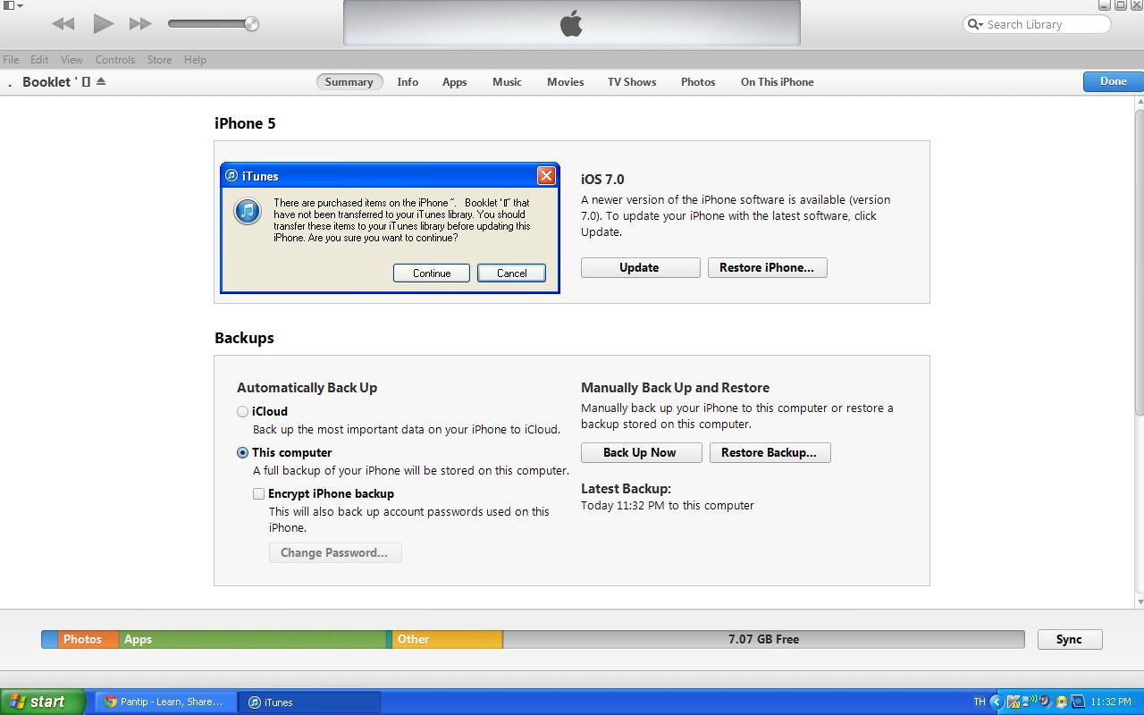Switch to the Music tab
This screenshot has width=1144, height=715.
click(507, 82)
